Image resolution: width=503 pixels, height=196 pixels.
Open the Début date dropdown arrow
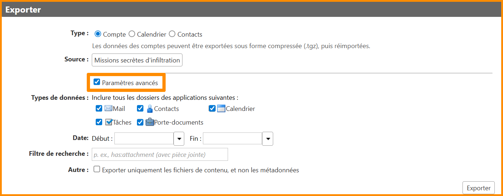(x=179, y=139)
